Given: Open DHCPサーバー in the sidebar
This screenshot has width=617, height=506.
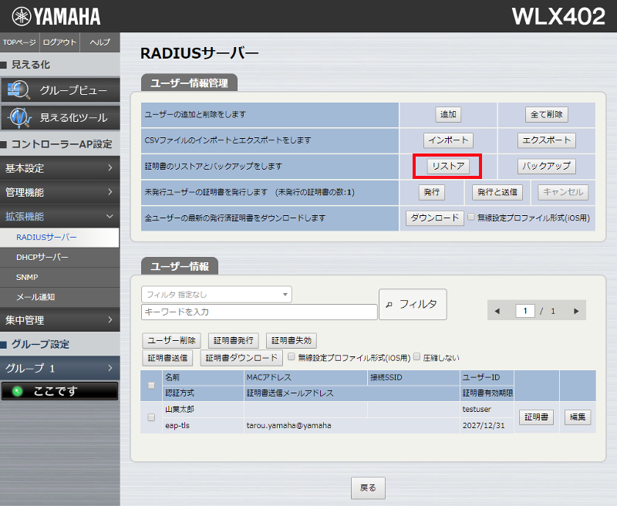Looking at the screenshot, I should point(42,257).
